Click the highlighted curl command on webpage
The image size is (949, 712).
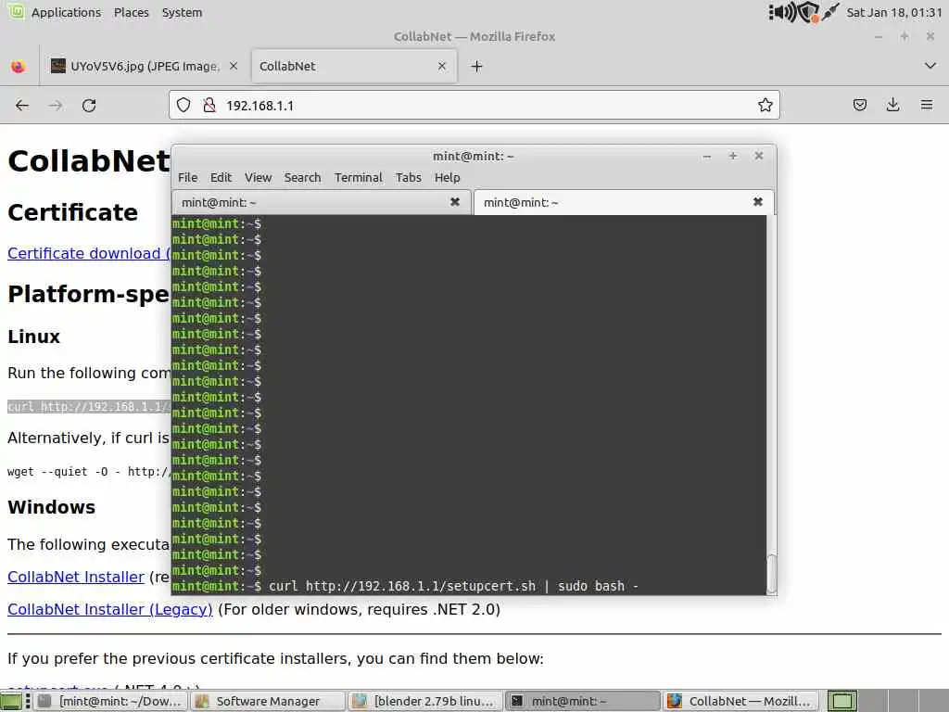pyautogui.click(x=89, y=406)
